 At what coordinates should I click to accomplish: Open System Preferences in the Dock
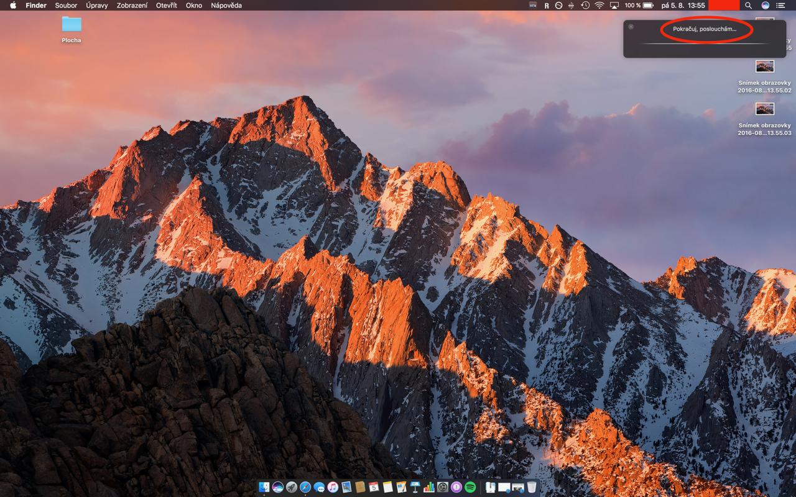(442, 488)
